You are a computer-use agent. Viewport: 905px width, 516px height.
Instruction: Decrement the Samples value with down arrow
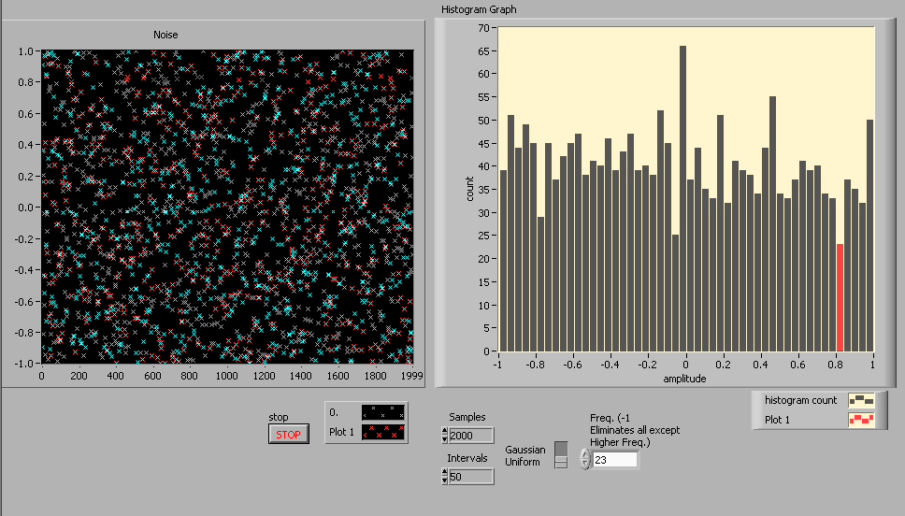click(444, 439)
